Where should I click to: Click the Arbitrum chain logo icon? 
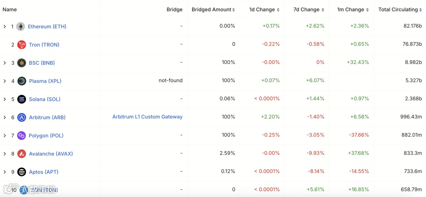point(22,117)
